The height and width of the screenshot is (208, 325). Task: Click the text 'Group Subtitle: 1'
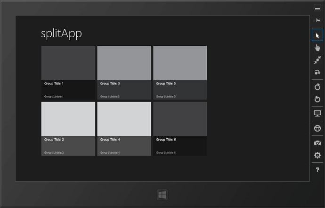click(54, 97)
